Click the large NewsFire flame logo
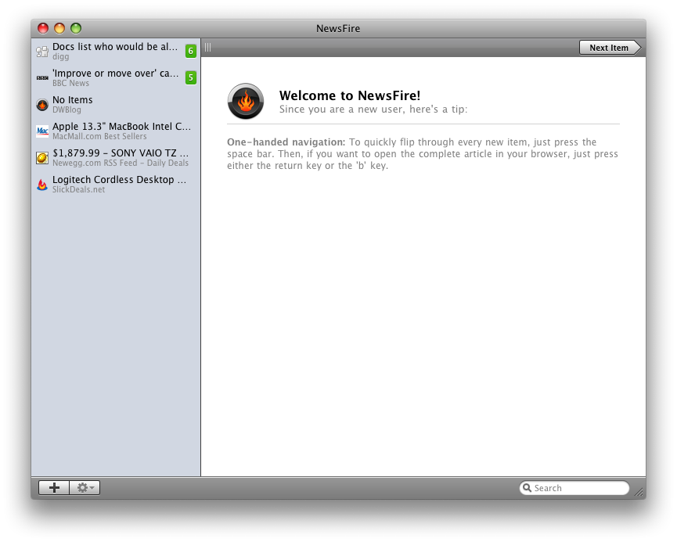677x542 pixels. [246, 102]
